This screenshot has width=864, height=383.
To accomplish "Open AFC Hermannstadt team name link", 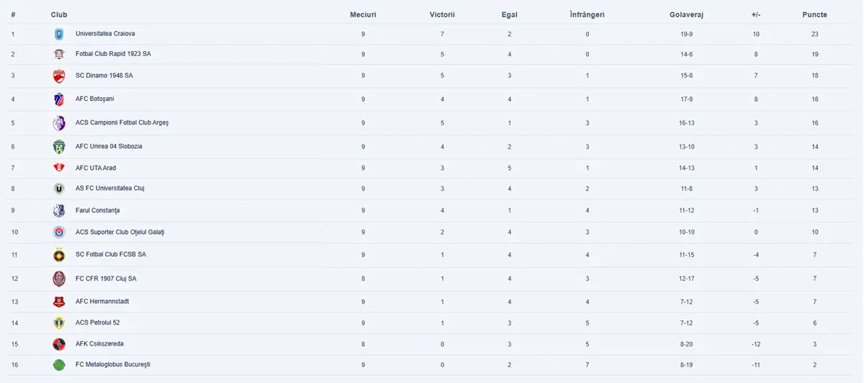I will click(x=102, y=302).
